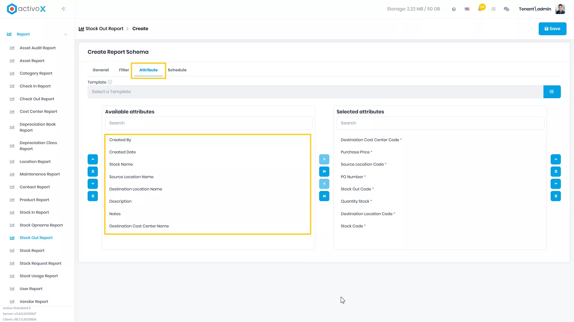This screenshot has height=322, width=574.
Task: Save the report schema
Action: point(552,29)
